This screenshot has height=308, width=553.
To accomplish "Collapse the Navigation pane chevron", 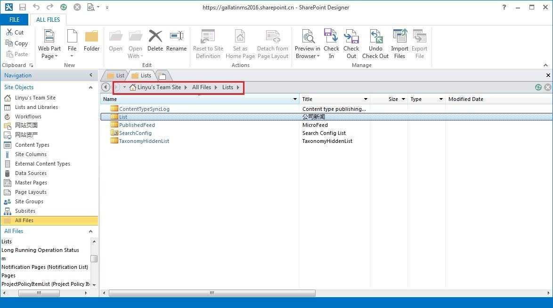I will (x=91, y=75).
